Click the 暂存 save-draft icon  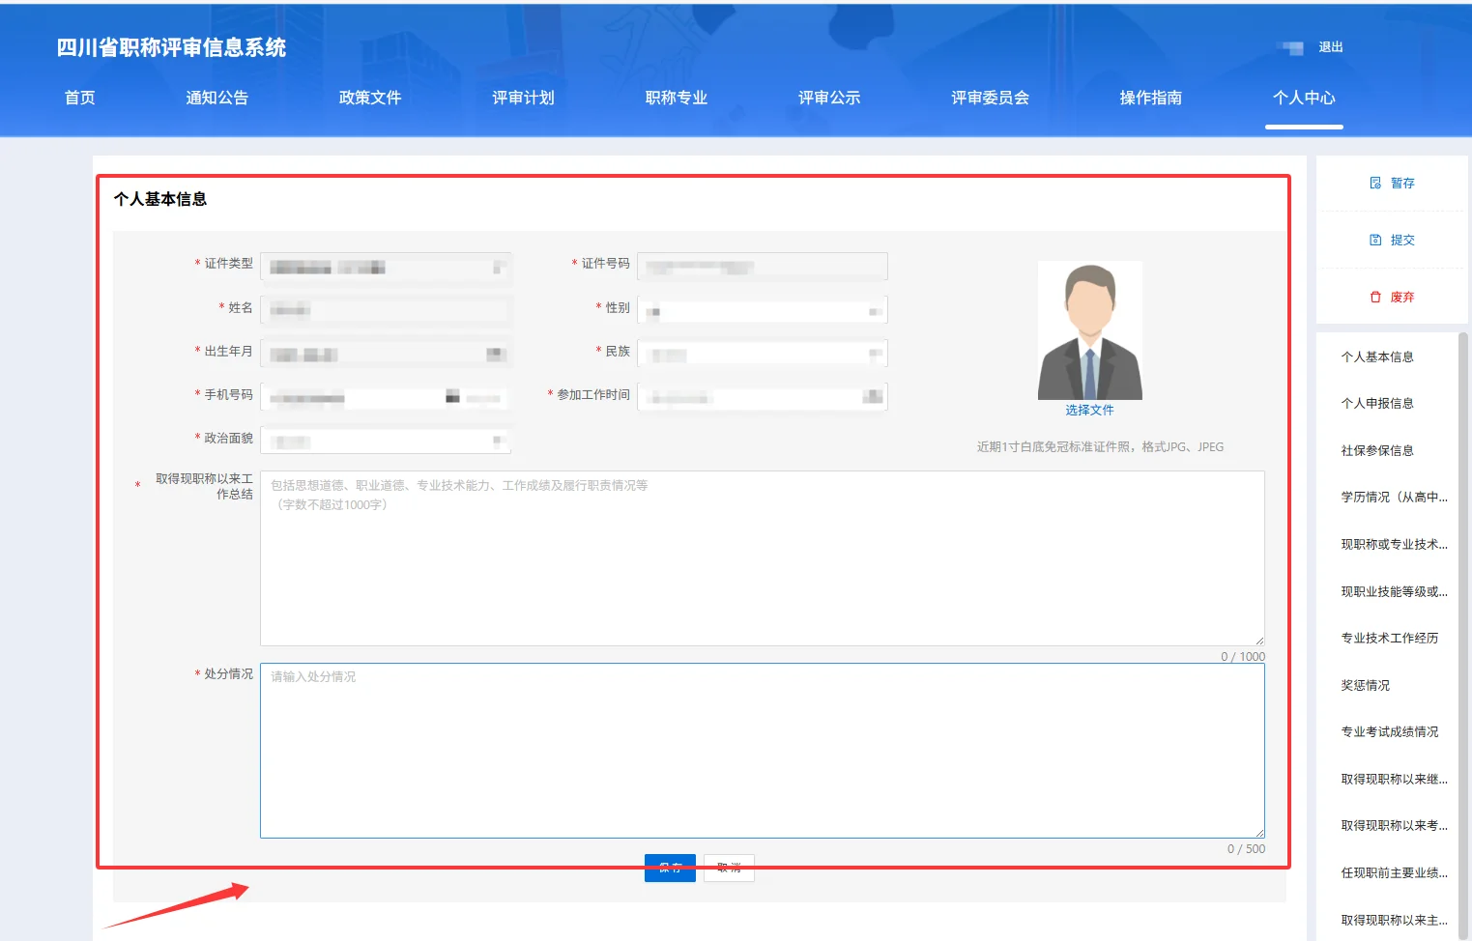(1377, 182)
